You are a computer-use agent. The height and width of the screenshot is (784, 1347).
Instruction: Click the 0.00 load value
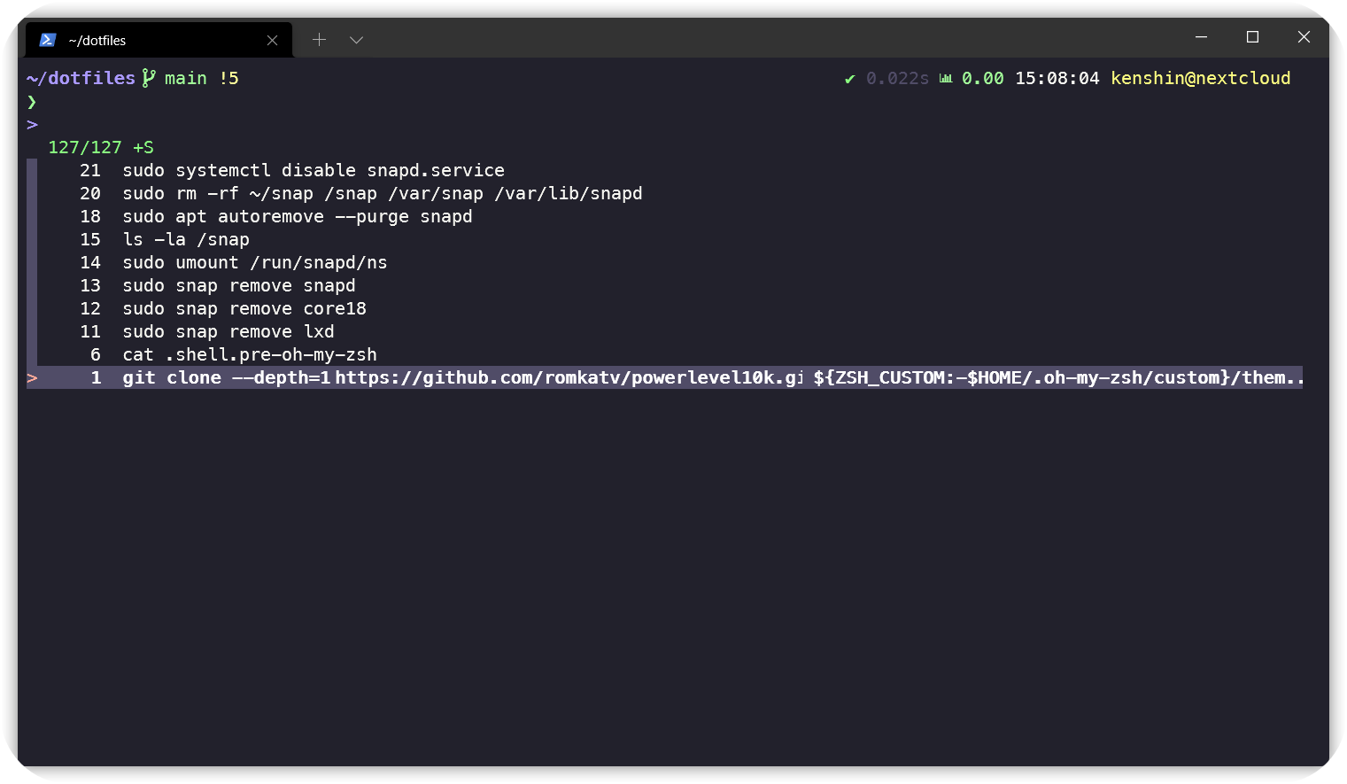[x=983, y=78]
